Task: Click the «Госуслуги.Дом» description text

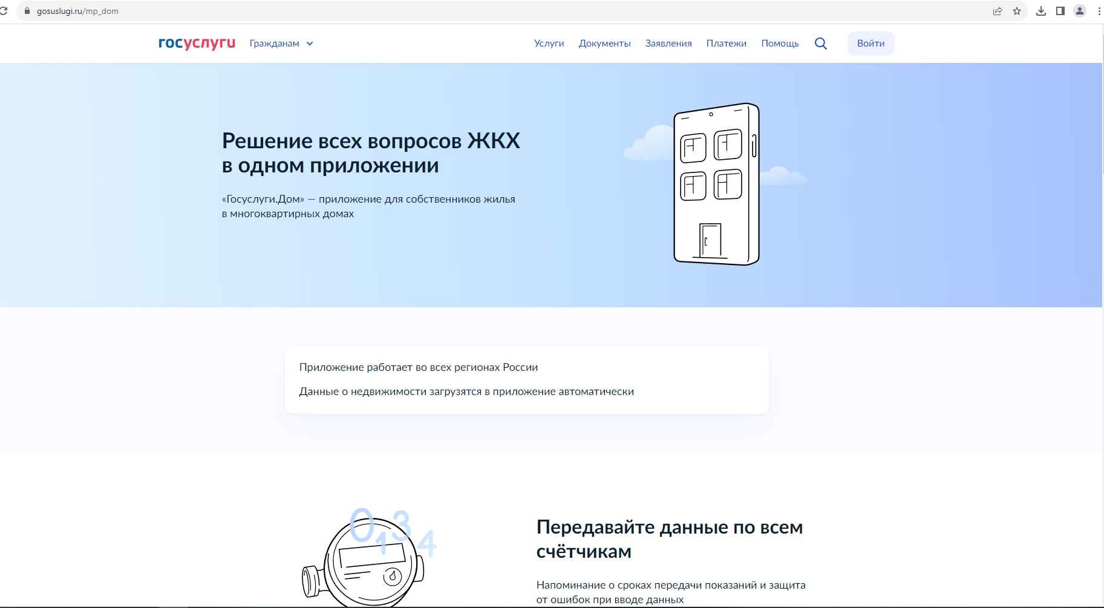Action: point(368,206)
